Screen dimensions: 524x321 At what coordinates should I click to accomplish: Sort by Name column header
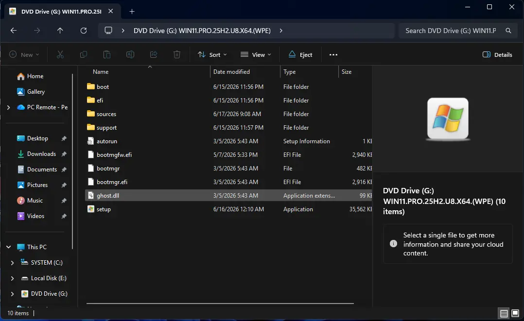[101, 72]
